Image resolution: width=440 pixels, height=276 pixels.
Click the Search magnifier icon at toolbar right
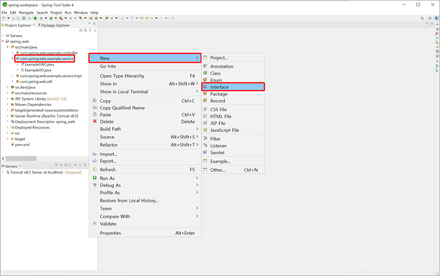(422, 18)
